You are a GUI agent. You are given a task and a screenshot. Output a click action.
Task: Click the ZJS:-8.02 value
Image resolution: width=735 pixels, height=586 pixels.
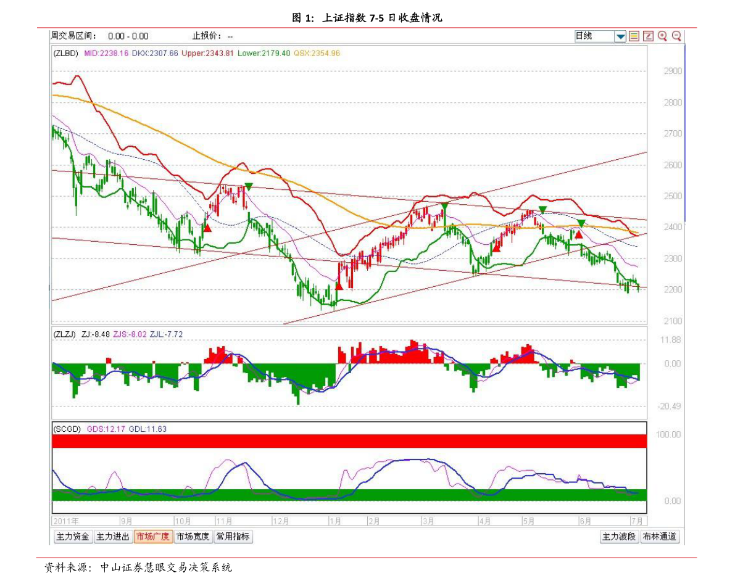tap(130, 334)
